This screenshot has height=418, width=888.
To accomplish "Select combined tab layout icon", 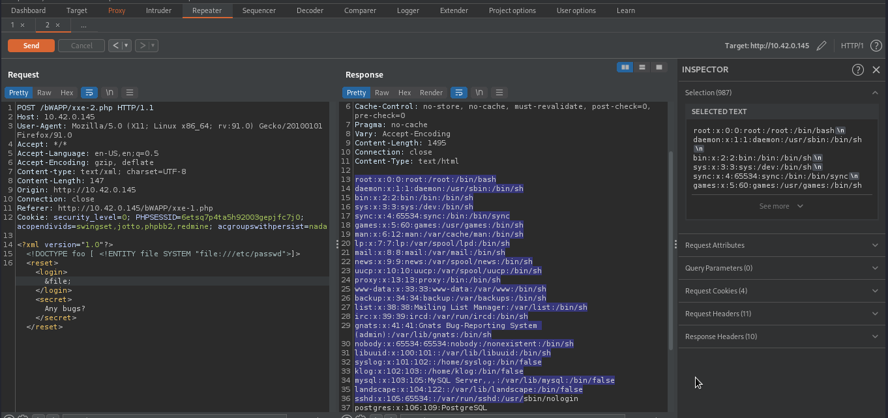I will [x=659, y=67].
